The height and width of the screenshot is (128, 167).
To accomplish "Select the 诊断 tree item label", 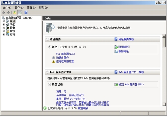I will coord(13,28).
